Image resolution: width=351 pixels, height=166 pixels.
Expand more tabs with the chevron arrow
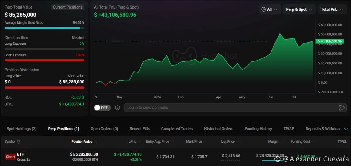pyautogui.click(x=346, y=129)
